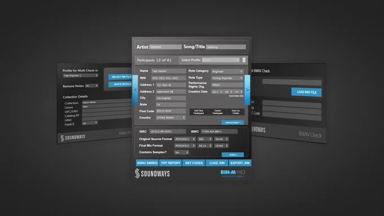Open Original Source Format 96k sample rate dropdown
This screenshot has height=216, width=384.
(205, 139)
